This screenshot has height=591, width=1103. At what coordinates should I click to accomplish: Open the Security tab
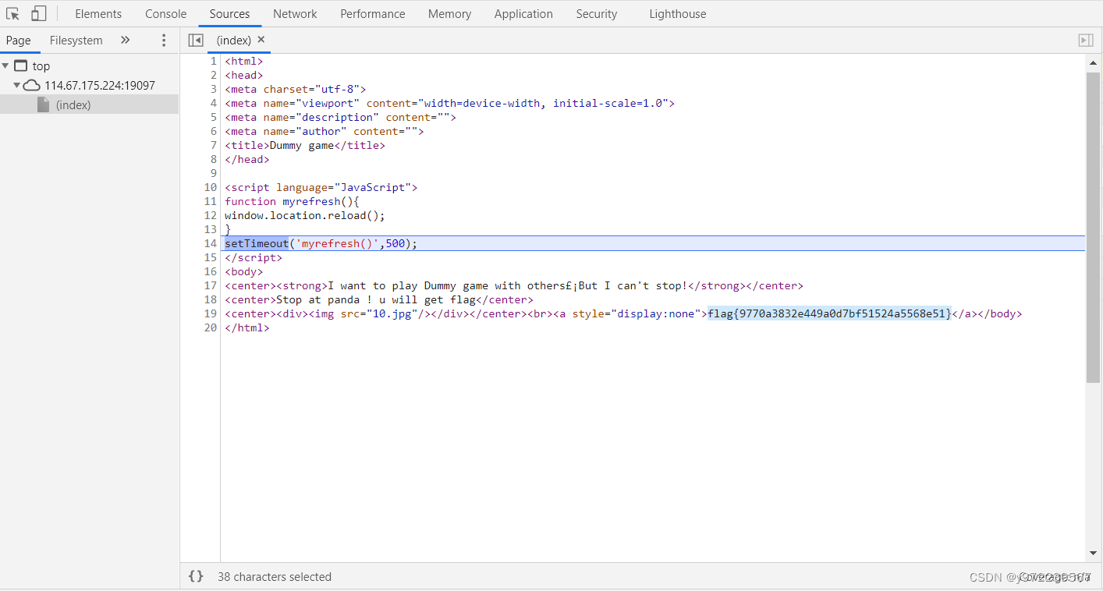(597, 13)
